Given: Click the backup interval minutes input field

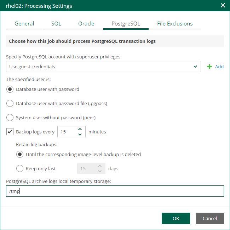Looking at the screenshot, I should click(x=67, y=132).
